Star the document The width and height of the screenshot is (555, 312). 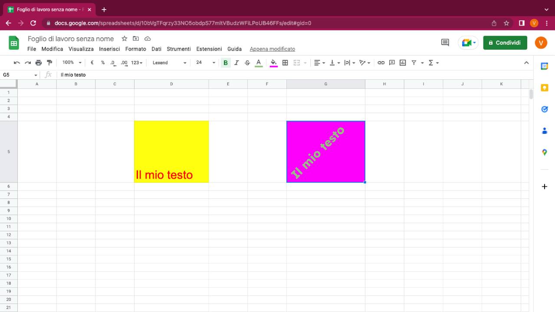125,39
